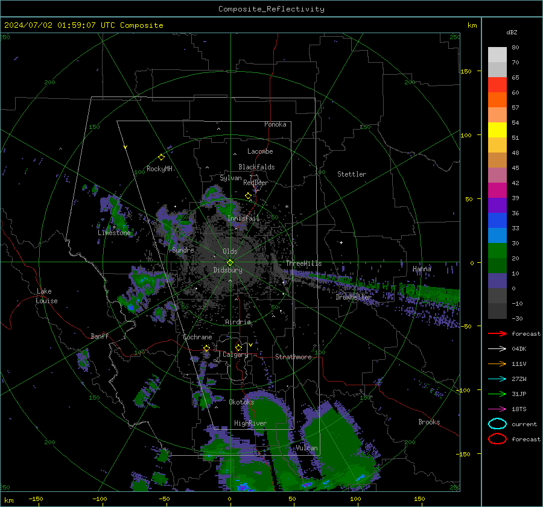543x507 pixels.
Task: Click the Sylvan label
Action: [x=230, y=178]
